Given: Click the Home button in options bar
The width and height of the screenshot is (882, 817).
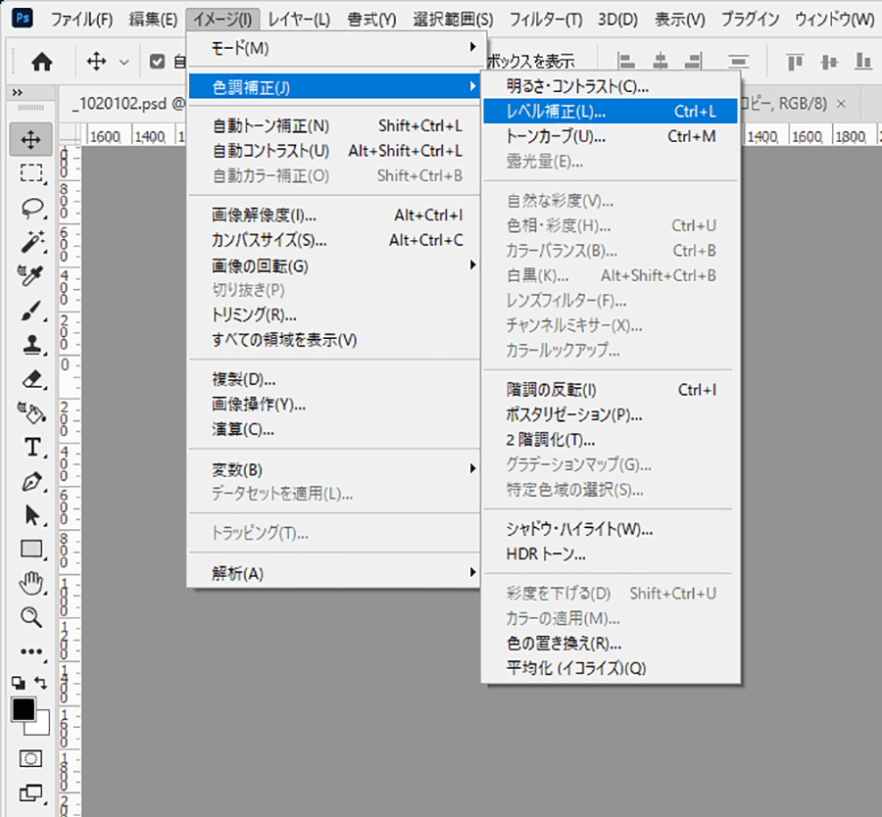Looking at the screenshot, I should 41,62.
